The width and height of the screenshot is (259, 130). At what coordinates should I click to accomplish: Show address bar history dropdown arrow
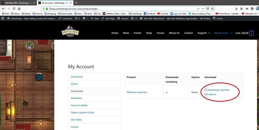coord(198,9)
